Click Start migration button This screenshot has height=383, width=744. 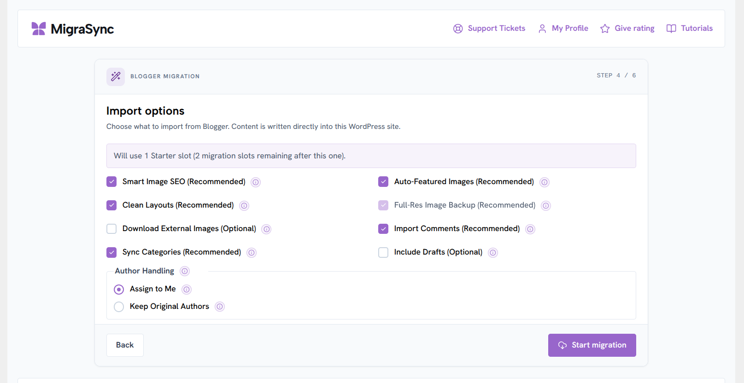pos(592,345)
